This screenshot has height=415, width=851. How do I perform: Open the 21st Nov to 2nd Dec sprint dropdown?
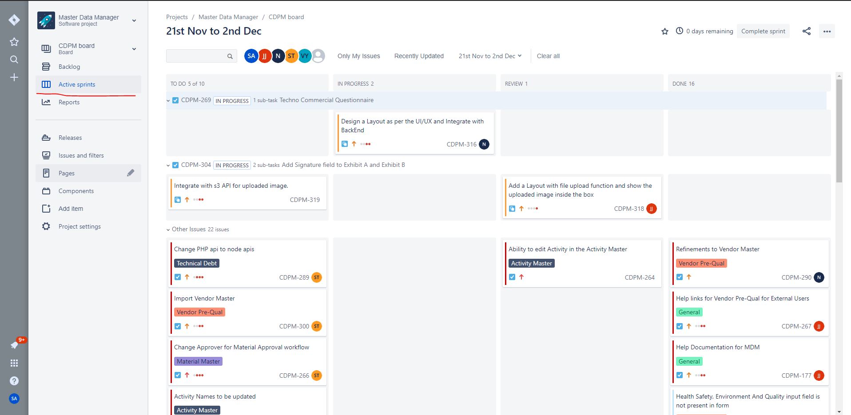pyautogui.click(x=490, y=56)
